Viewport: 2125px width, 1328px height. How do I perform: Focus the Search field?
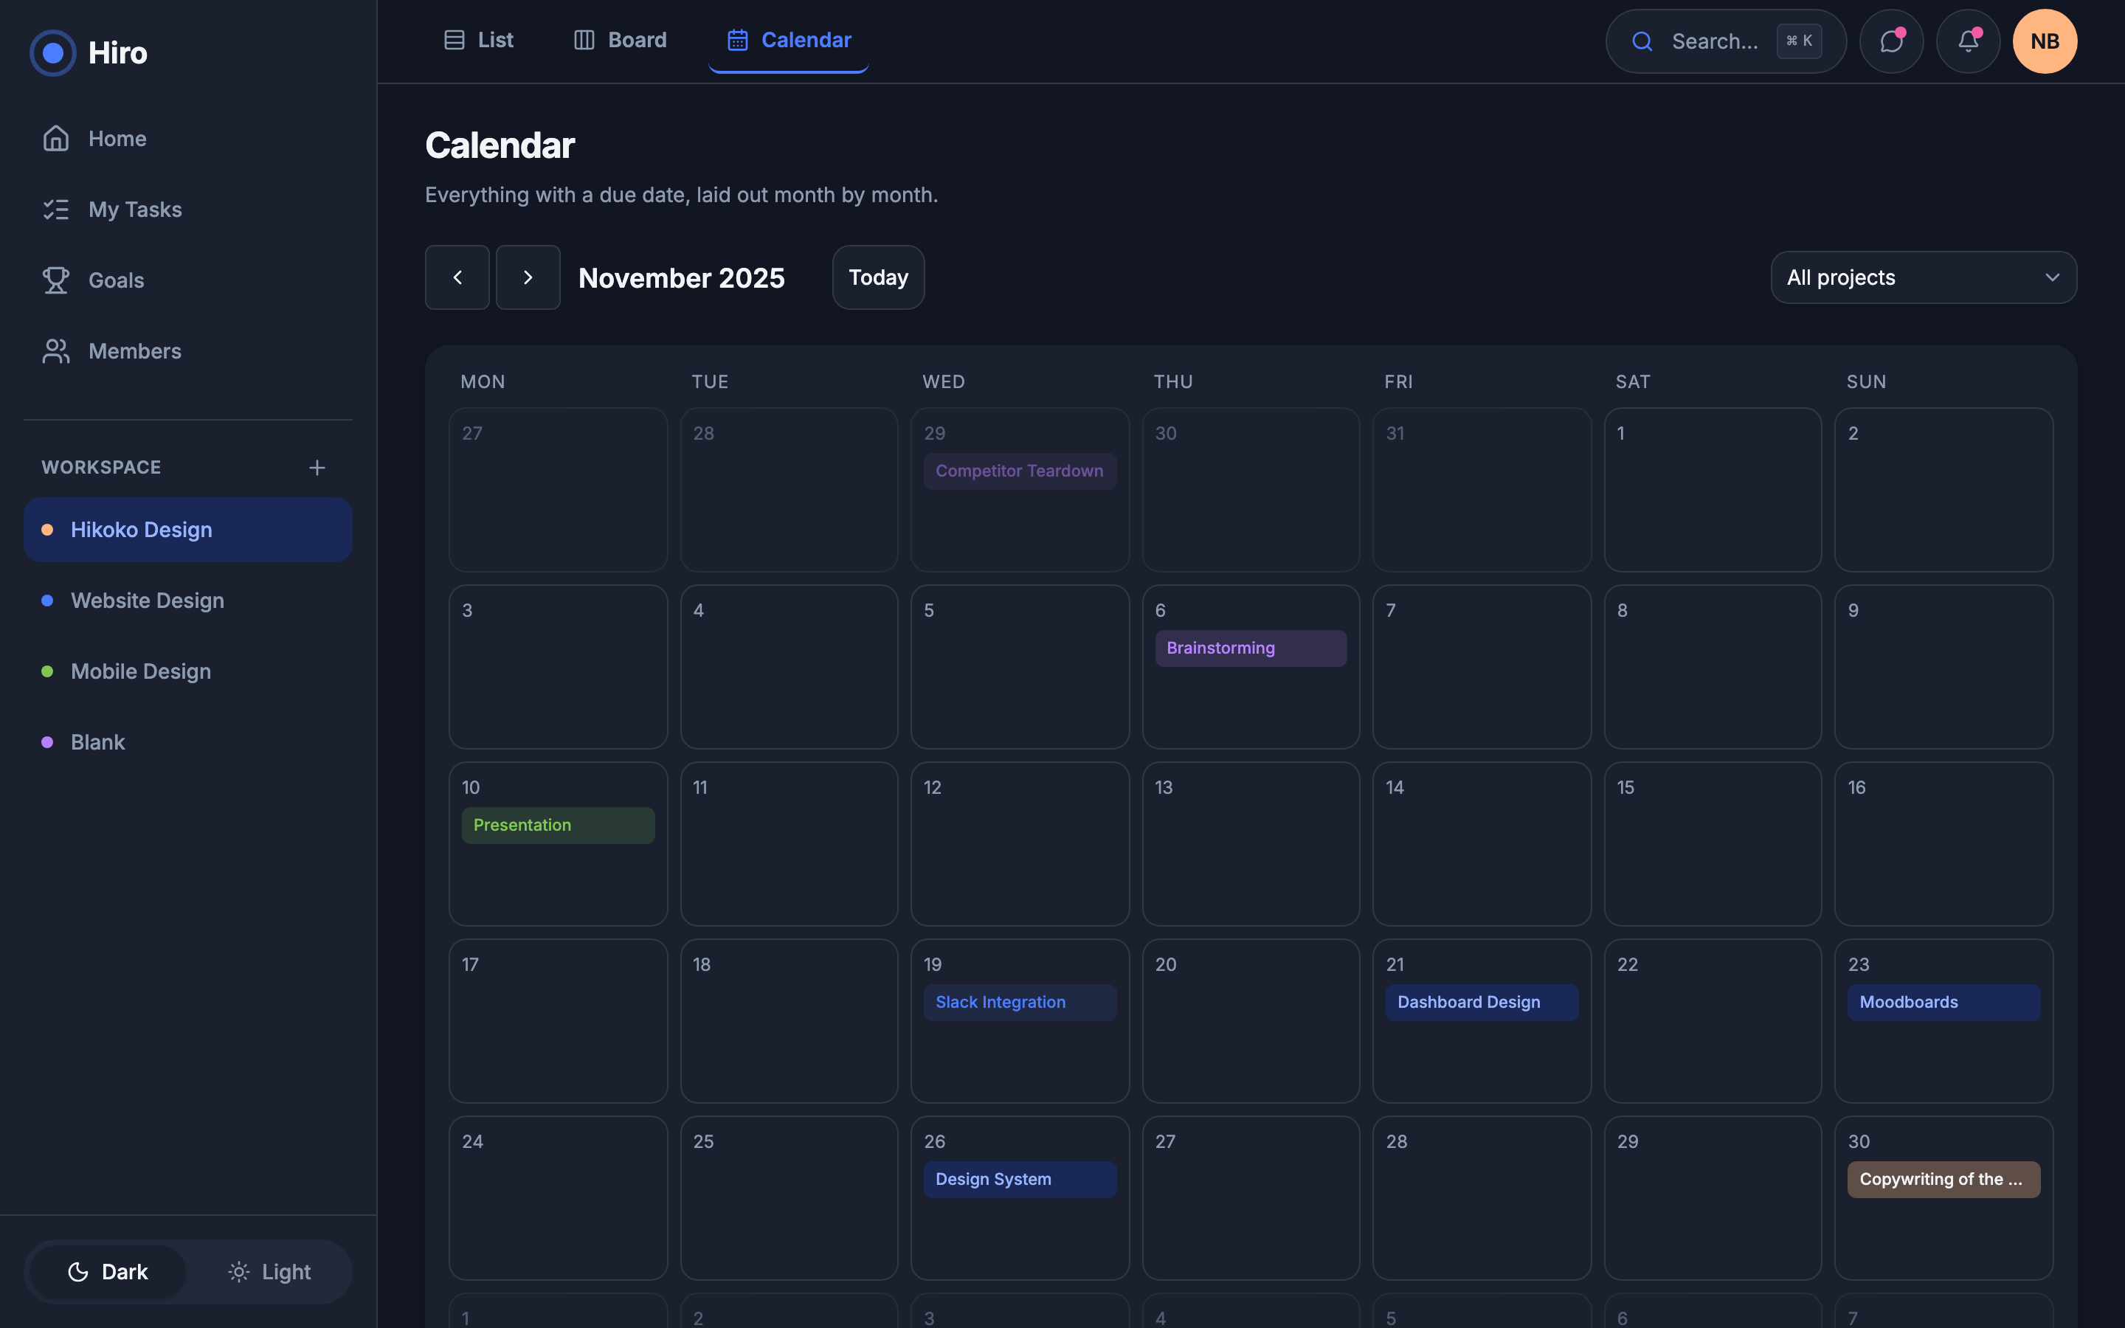click(1726, 41)
